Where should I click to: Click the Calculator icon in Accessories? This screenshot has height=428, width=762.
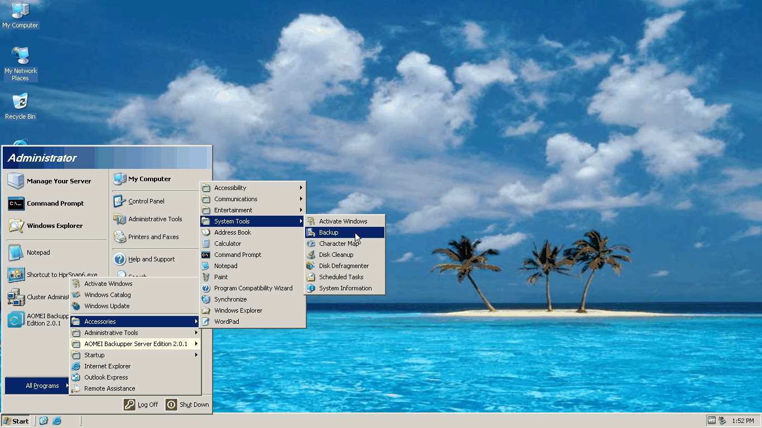coord(206,244)
